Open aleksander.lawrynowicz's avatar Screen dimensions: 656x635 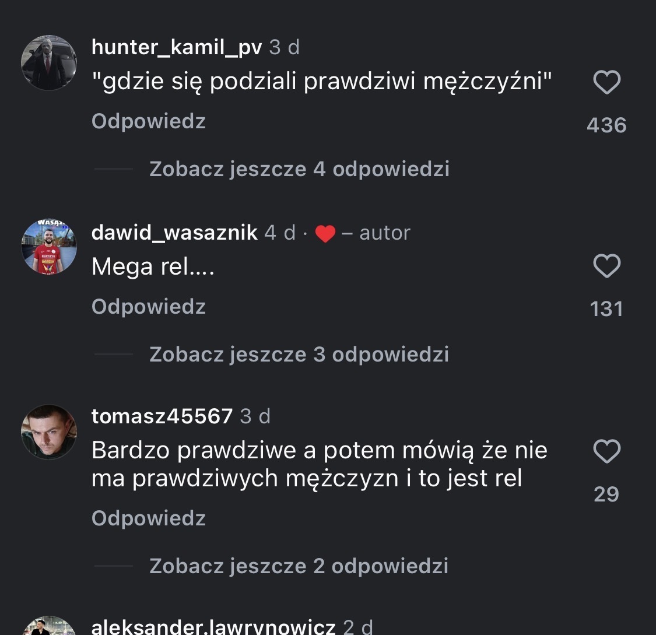click(49, 627)
